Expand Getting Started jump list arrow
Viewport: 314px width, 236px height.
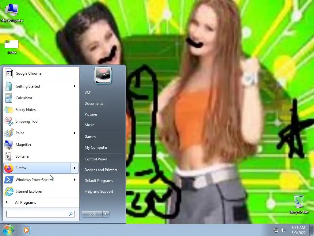75,86
